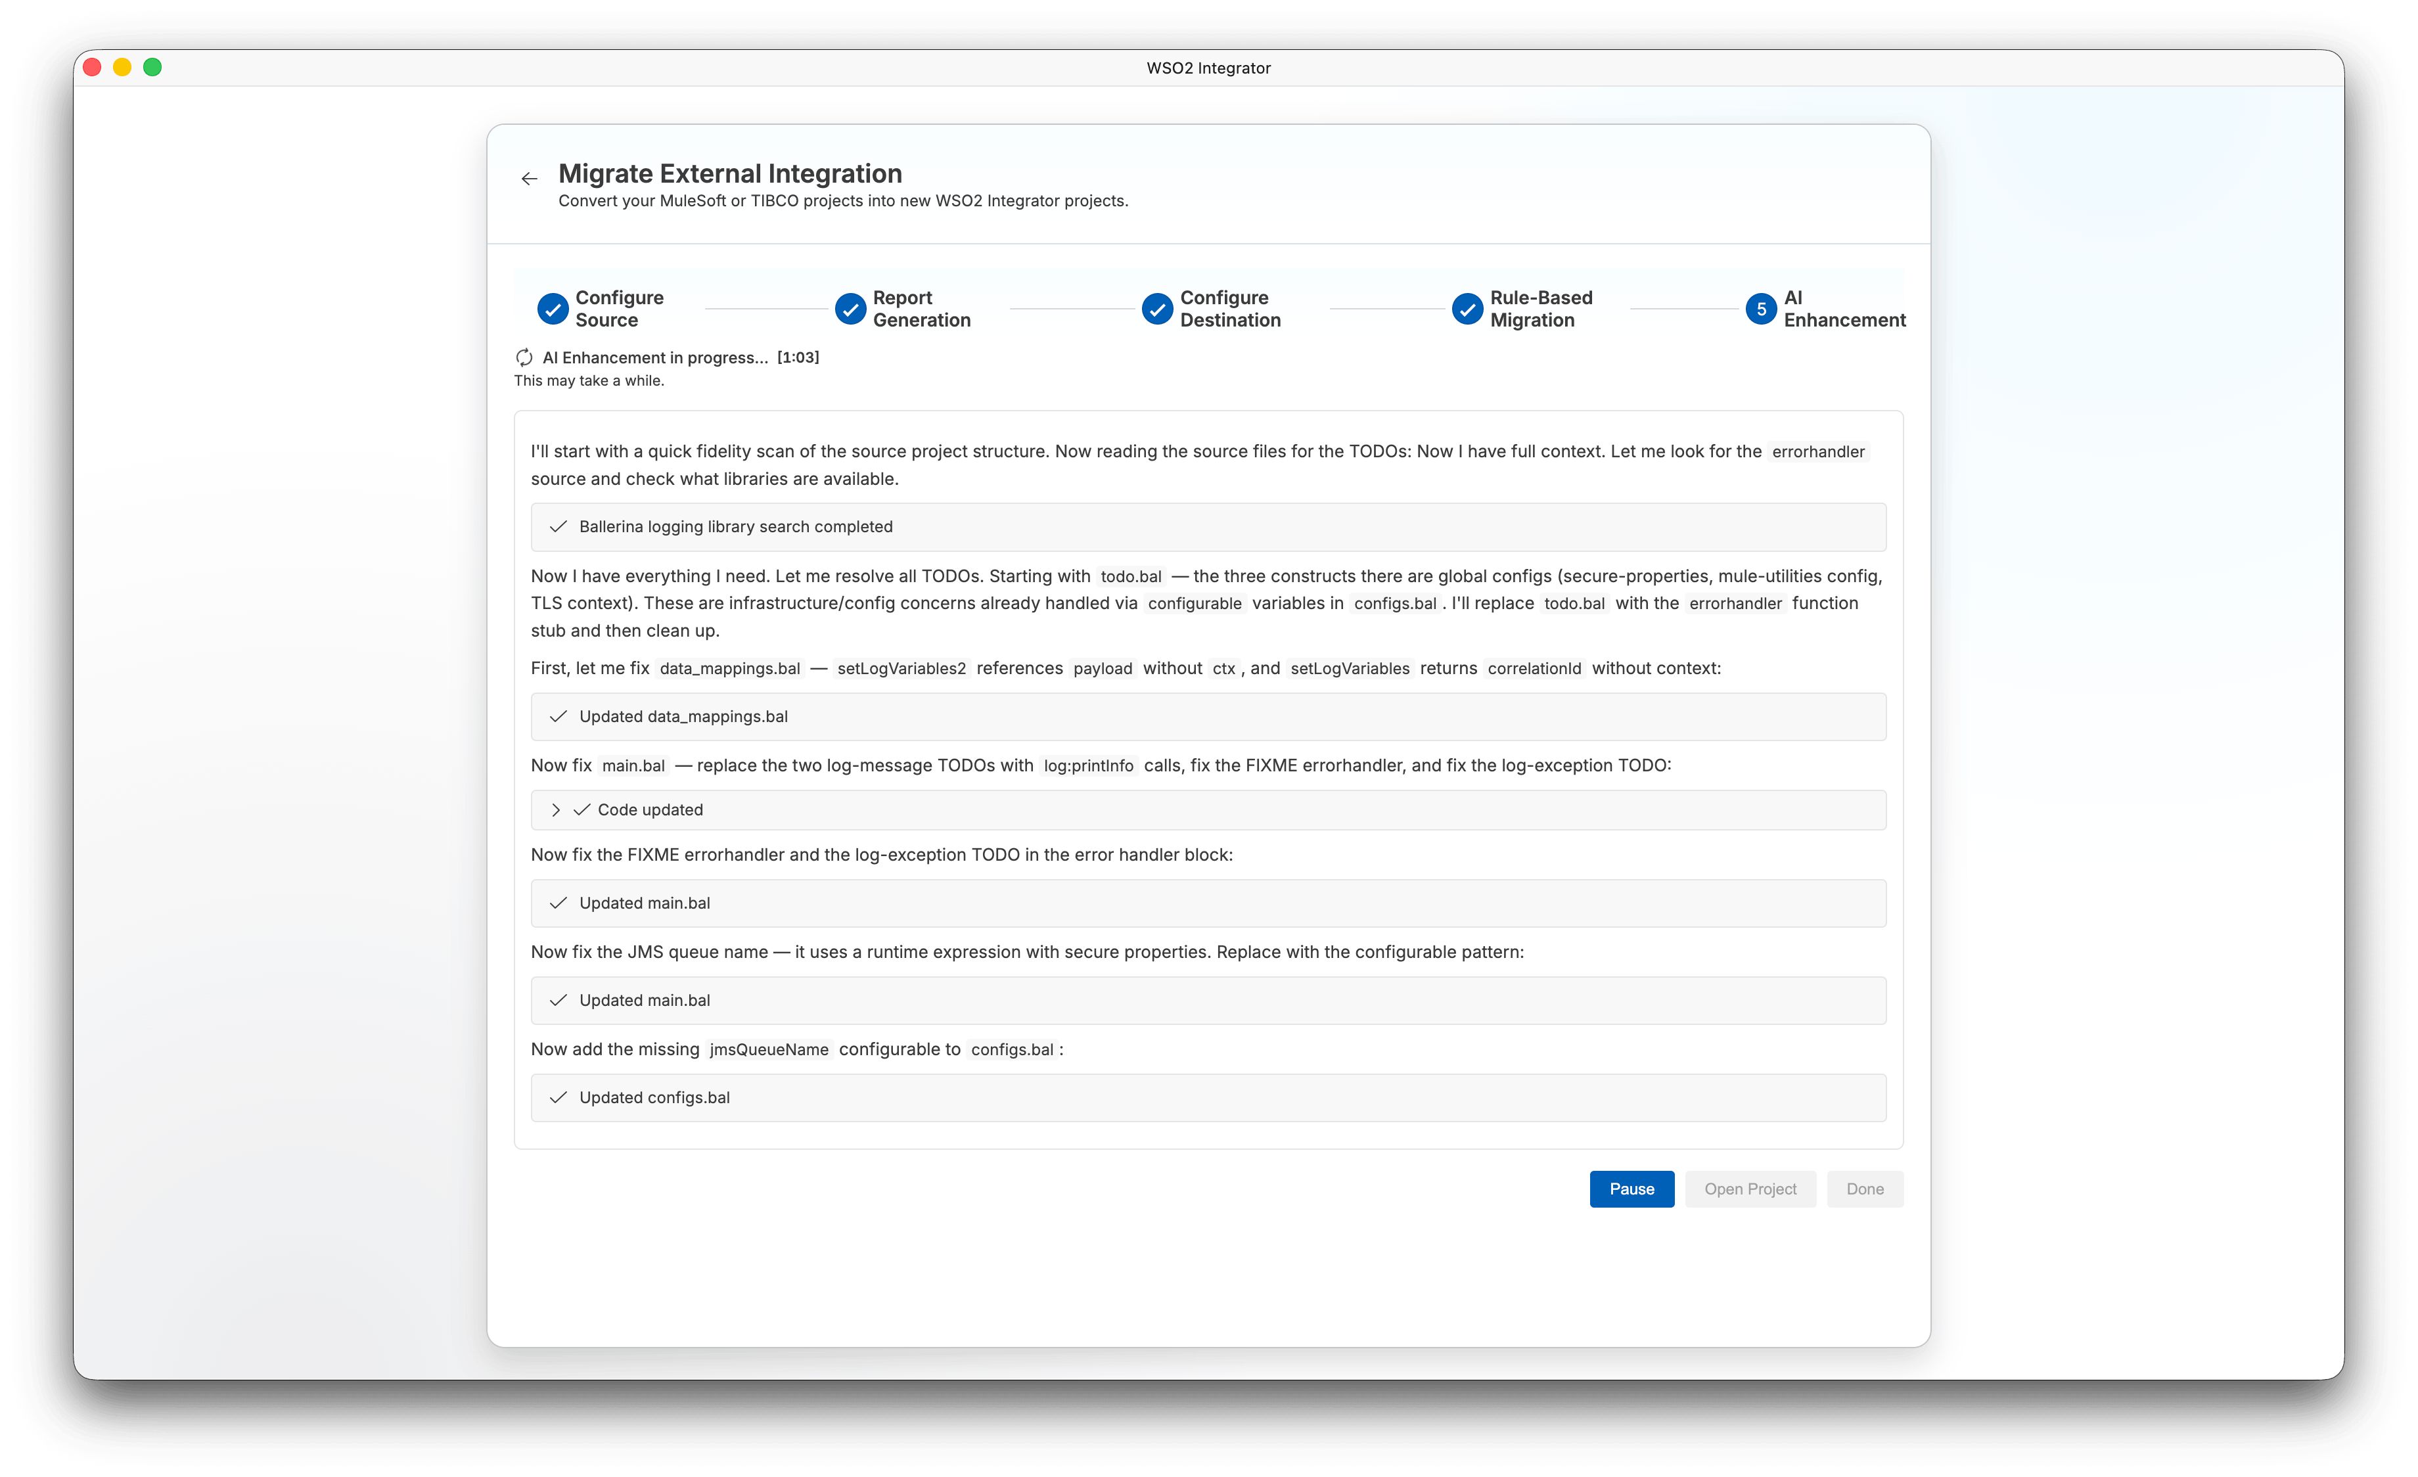
Task: Click the Report Generation step checkmark icon
Action: [x=850, y=309]
